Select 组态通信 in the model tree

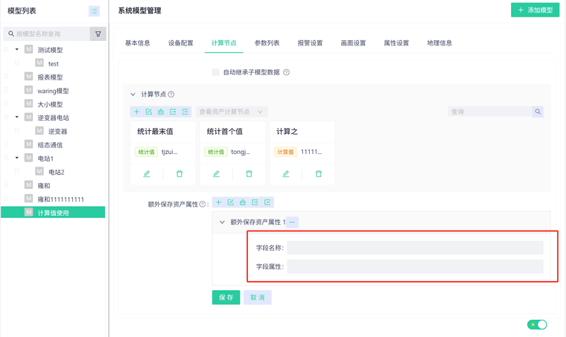pos(50,145)
